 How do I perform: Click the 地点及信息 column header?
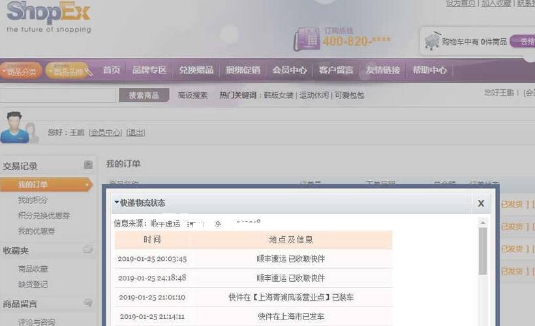pos(291,239)
